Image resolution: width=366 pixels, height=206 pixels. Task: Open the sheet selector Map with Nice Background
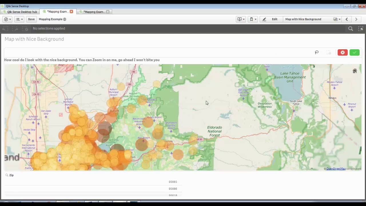[313, 19]
